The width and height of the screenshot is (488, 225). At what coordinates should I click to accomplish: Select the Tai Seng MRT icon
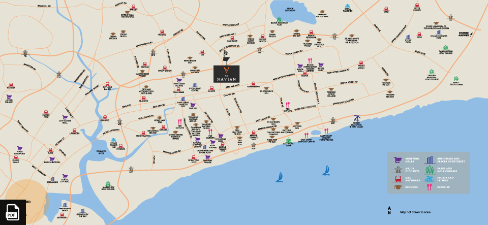click(162, 31)
